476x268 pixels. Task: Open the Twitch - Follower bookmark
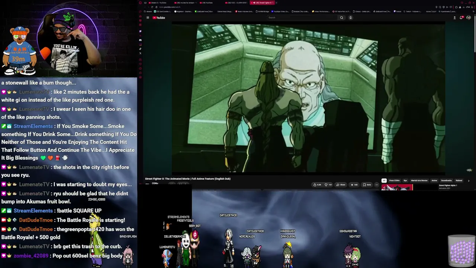[412, 12]
